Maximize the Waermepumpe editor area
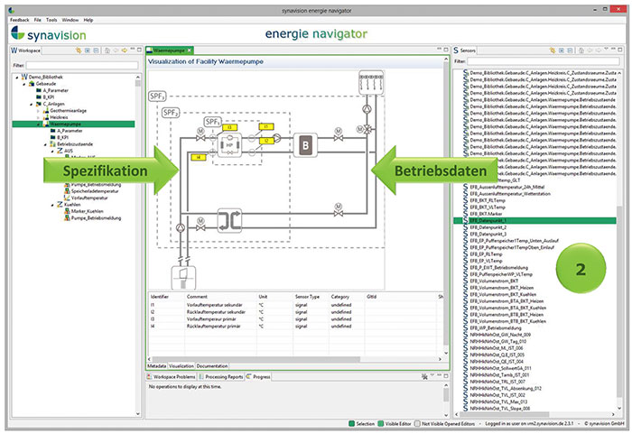The width and height of the screenshot is (632, 433). 446,49
